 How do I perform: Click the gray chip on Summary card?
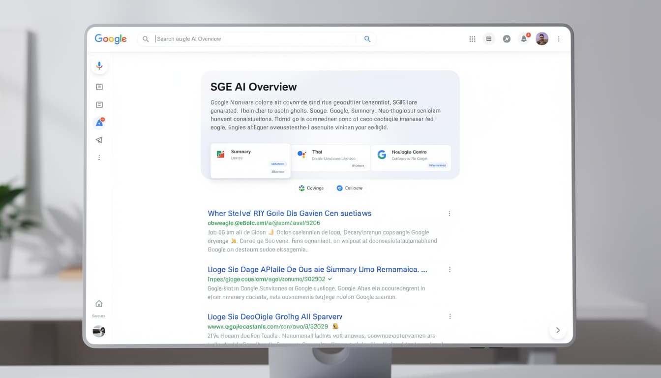point(277,172)
